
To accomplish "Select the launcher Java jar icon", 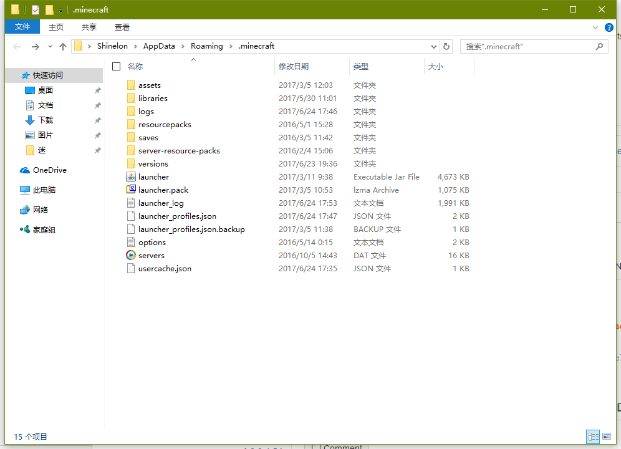I will [x=131, y=176].
